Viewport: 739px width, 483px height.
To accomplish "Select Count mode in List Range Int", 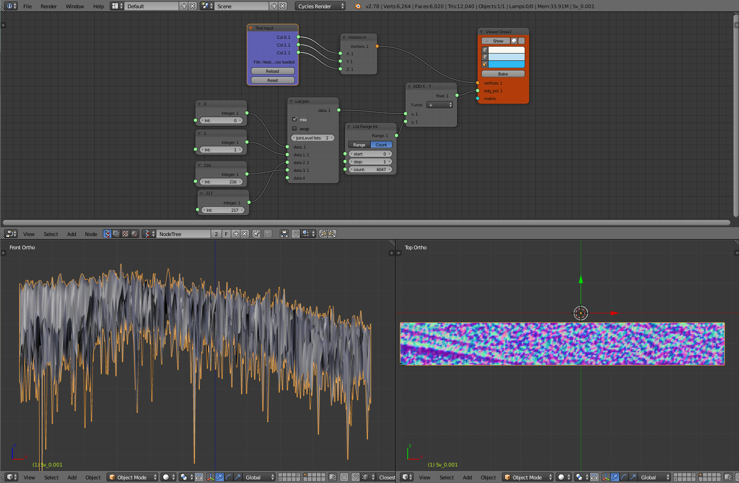I will (x=381, y=145).
